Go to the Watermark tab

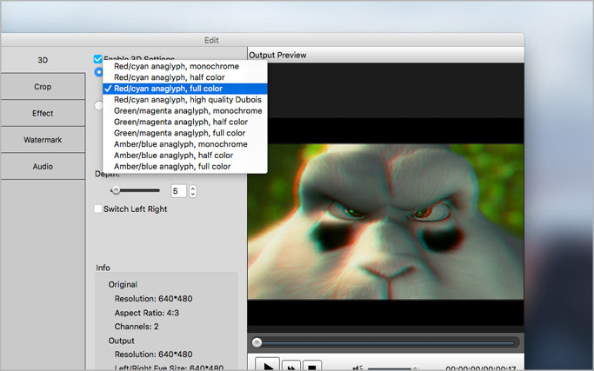[43, 140]
